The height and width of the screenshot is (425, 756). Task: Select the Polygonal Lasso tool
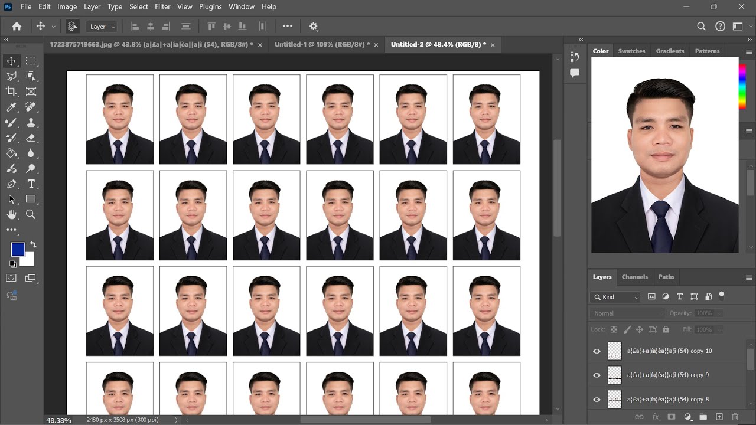(11, 76)
